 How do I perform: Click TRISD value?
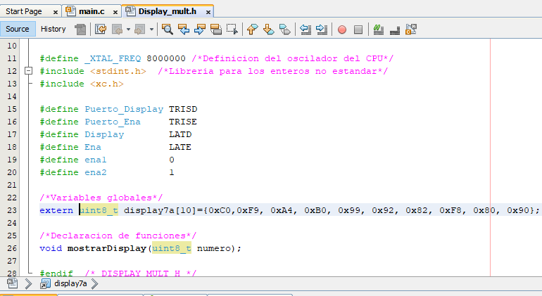click(183, 109)
